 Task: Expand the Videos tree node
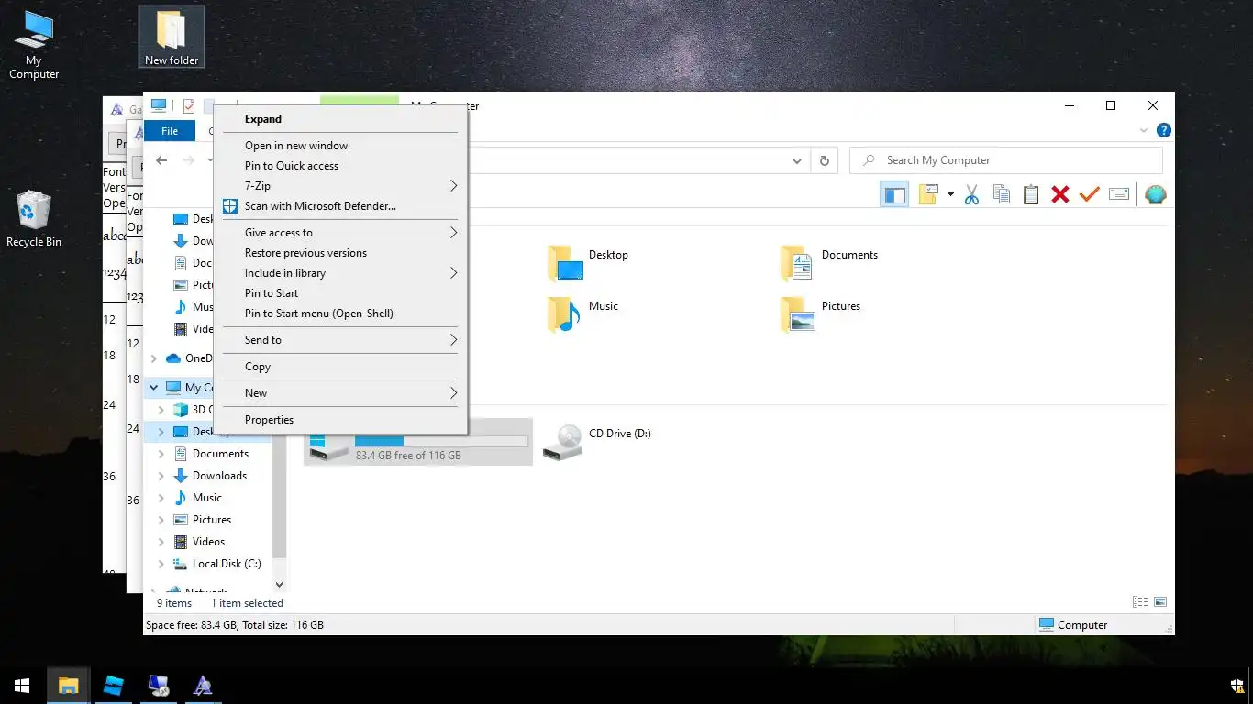click(x=161, y=542)
